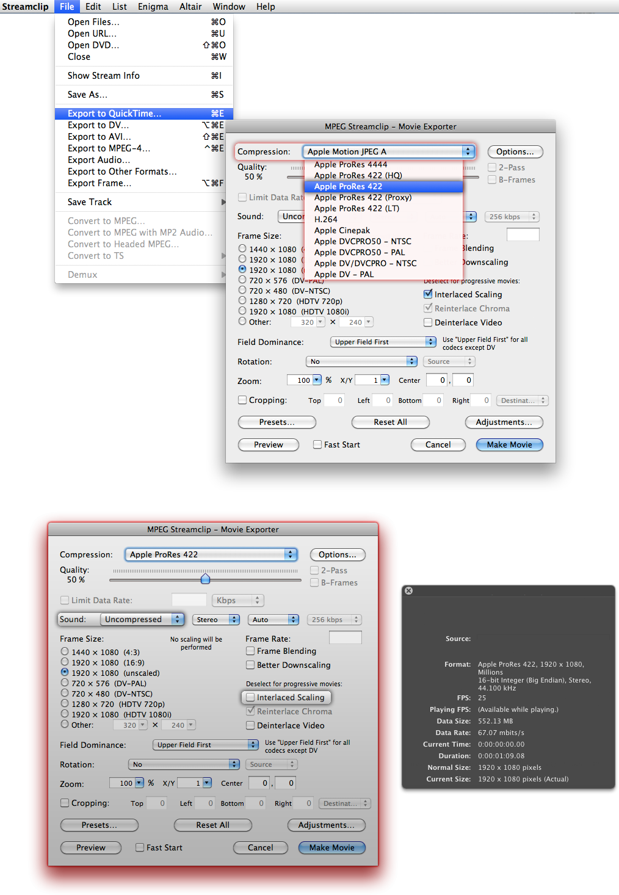619x895 pixels.
Task: Click Cancel in lower exporter
Action: click(261, 847)
